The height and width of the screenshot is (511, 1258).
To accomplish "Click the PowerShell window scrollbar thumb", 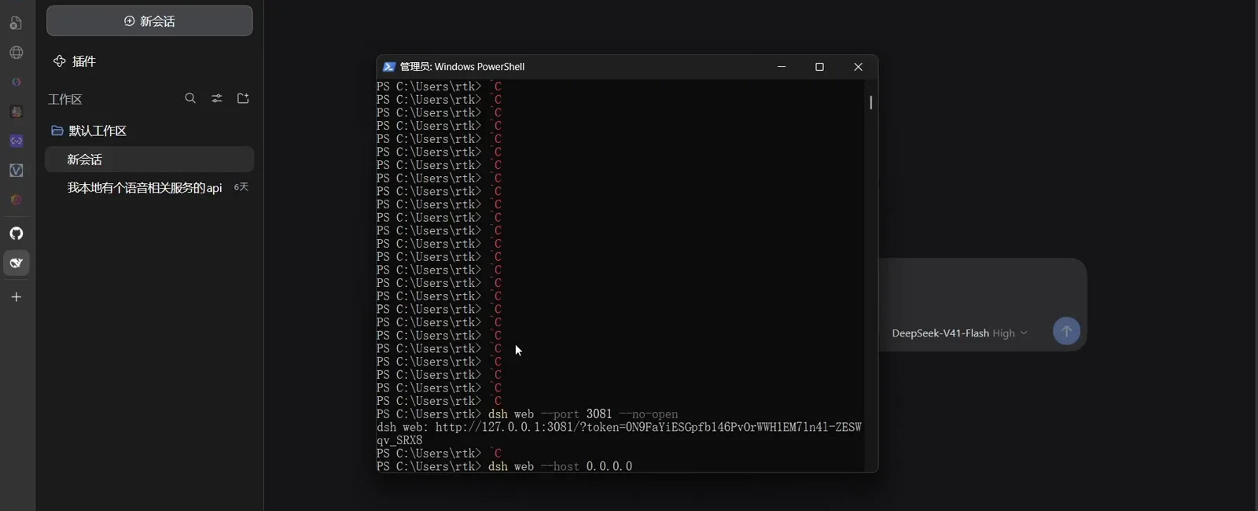I will point(871,102).
